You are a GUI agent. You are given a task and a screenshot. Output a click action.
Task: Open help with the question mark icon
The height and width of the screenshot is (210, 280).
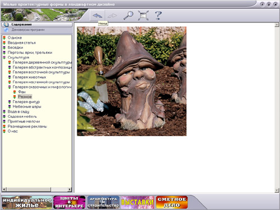[x=158, y=15]
